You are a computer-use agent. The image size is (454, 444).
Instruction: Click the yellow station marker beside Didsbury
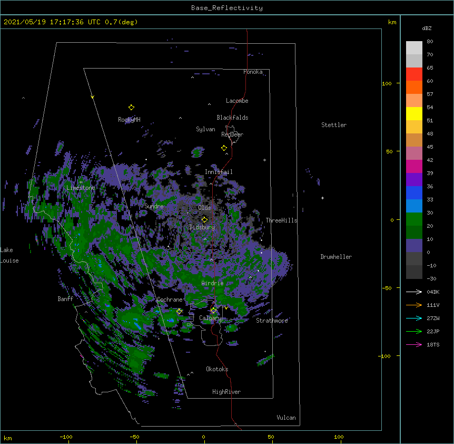[204, 219]
